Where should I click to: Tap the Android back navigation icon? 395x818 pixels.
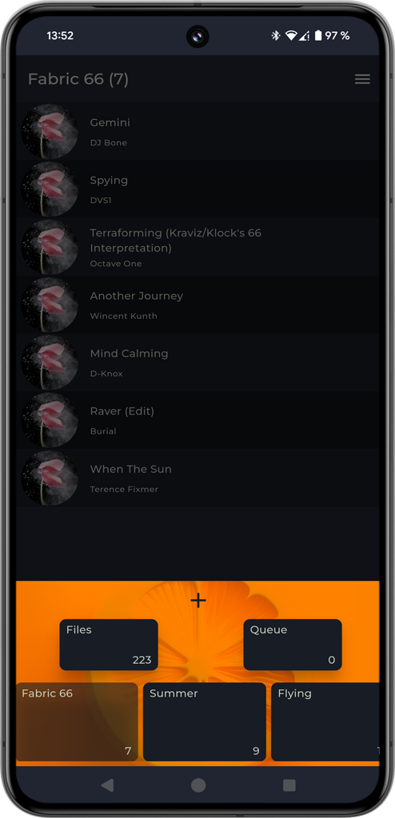[x=107, y=785]
